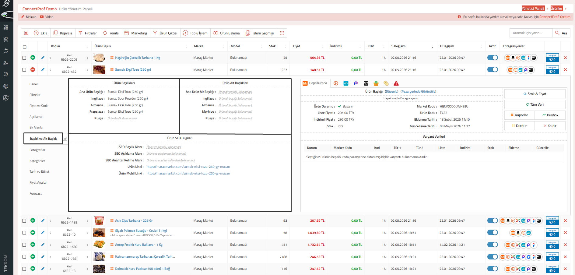Expand the Kahramanmaraş Tarhanası row with green plus
Viewport: 575px width, 275px height.
coord(33,256)
